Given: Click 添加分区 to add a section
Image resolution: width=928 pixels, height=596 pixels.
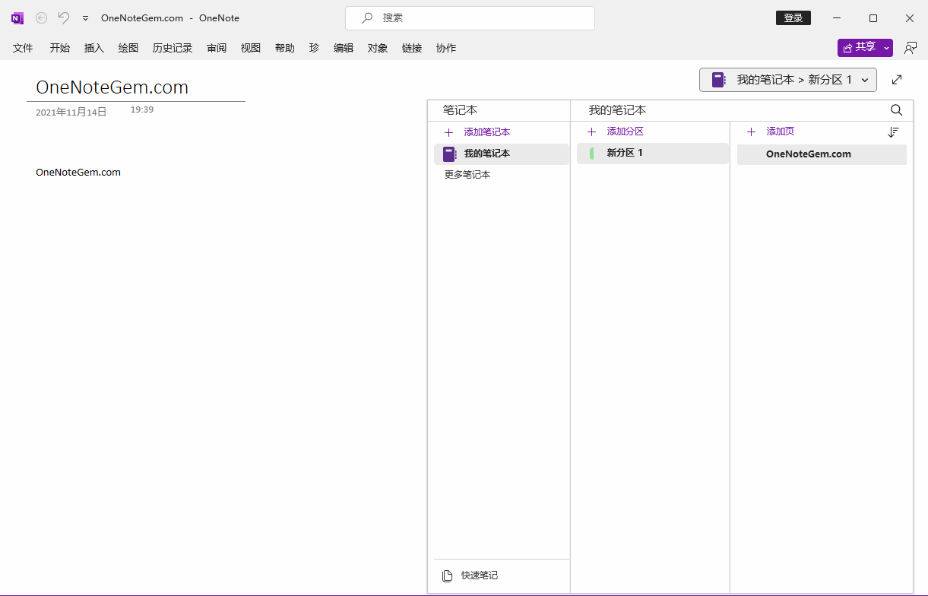Looking at the screenshot, I should coord(626,132).
